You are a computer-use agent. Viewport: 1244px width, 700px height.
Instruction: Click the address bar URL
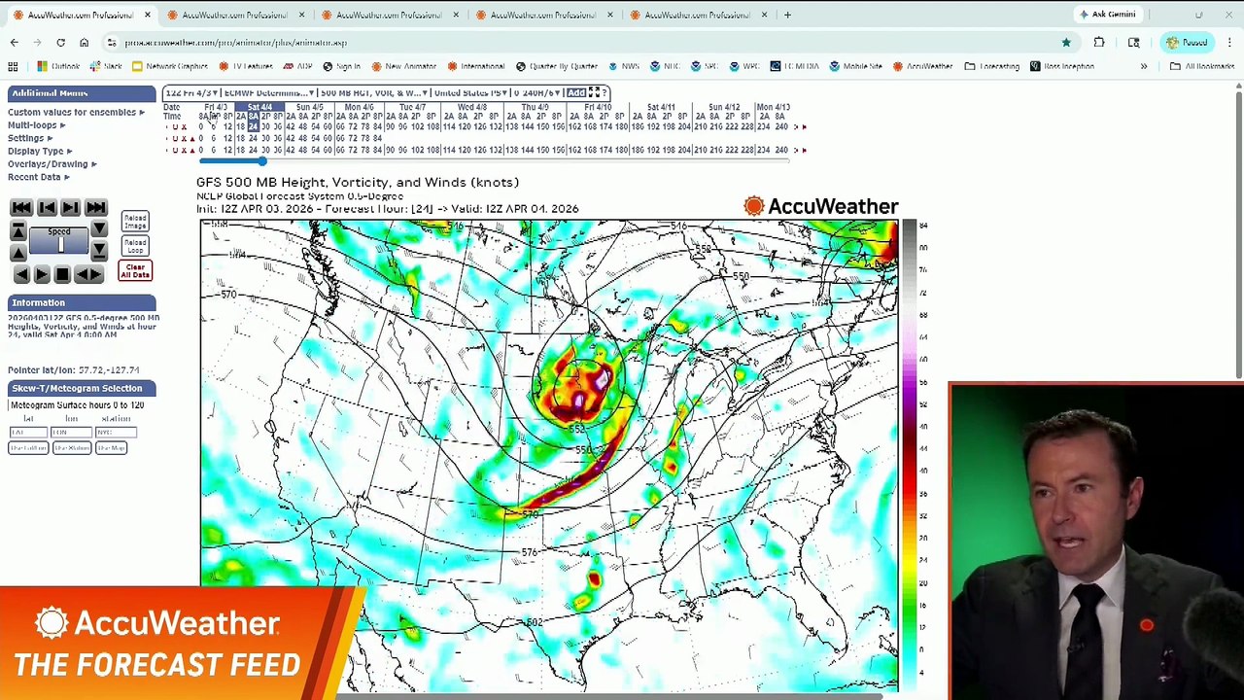pos(235,43)
